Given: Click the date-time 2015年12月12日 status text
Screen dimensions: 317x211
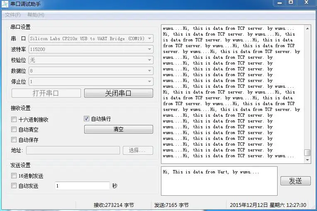Looking at the screenshot, I should click(268, 205).
